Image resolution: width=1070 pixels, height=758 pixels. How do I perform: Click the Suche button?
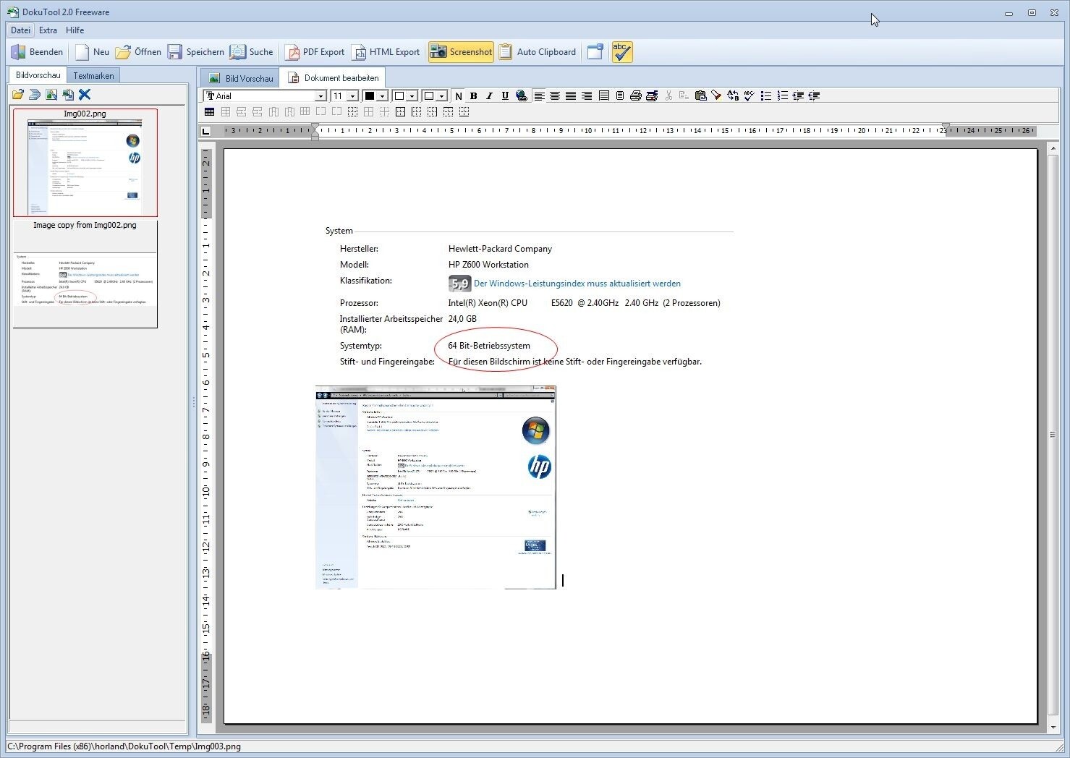pyautogui.click(x=252, y=52)
